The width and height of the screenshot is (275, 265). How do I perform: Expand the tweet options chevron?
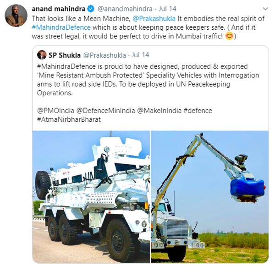(x=266, y=9)
